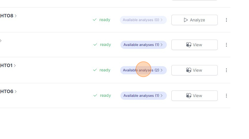This screenshot has height=139, width=249.
Task: Open three-dot menu in row between HTO8 and HTO1
Action: click(x=226, y=45)
